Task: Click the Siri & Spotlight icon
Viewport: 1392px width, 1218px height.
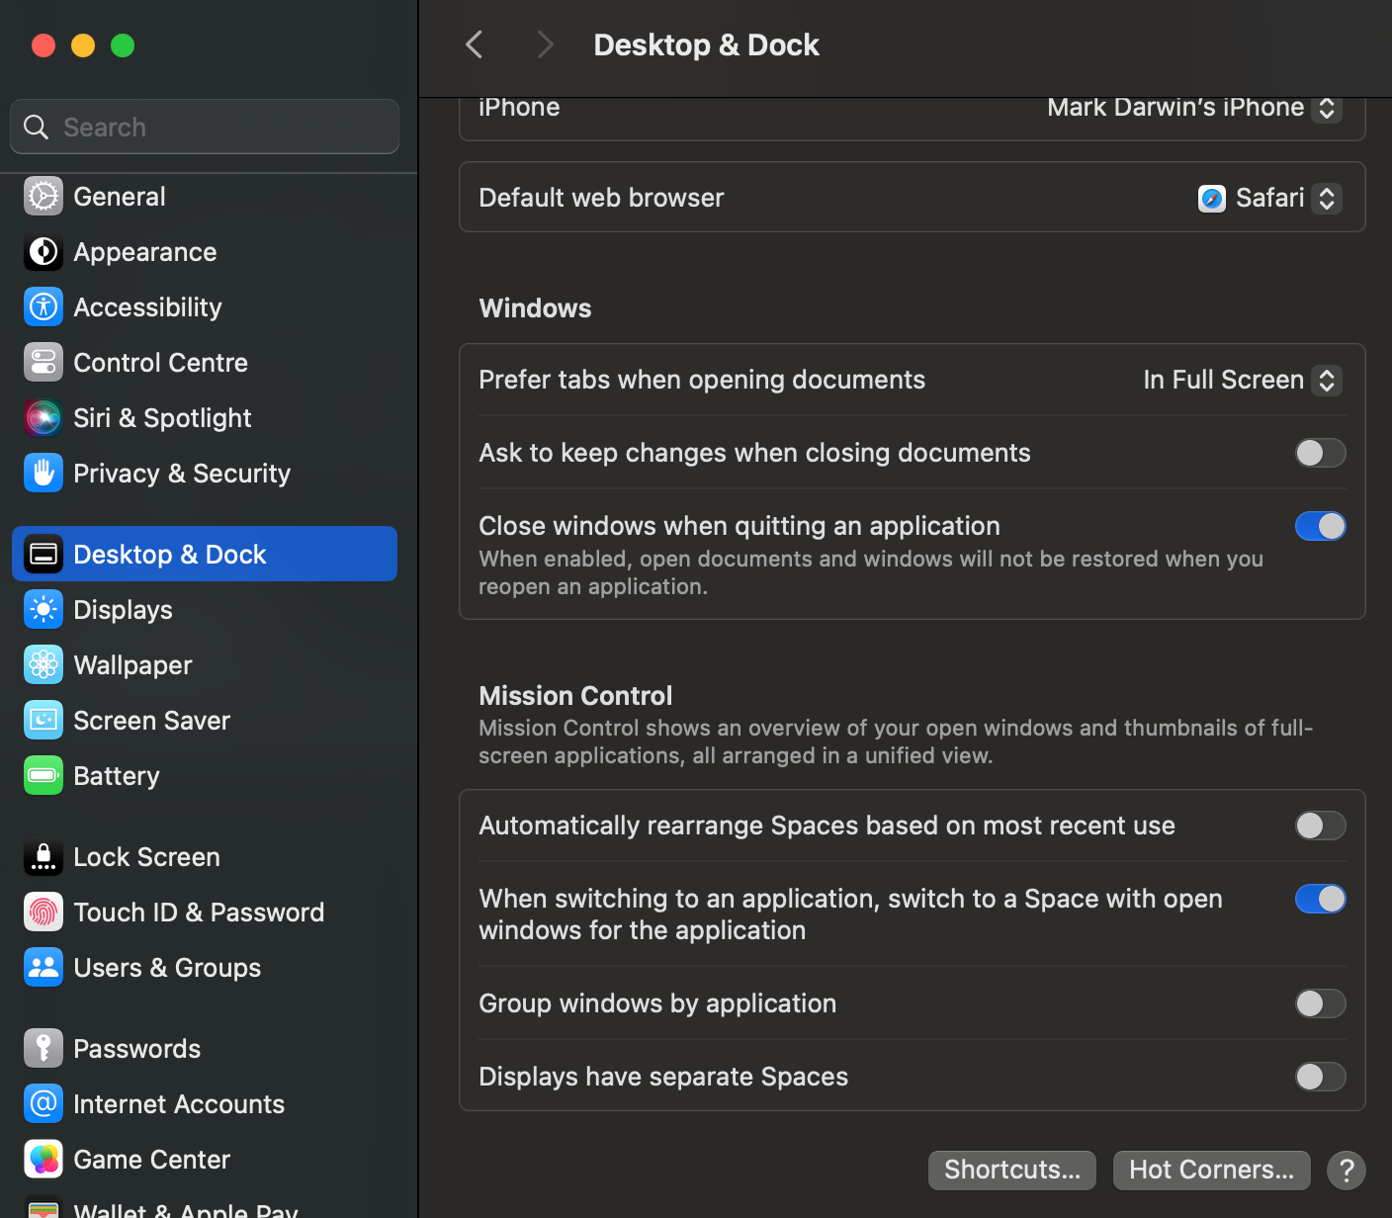Action: [43, 418]
